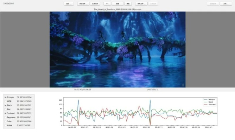The height and width of the screenshot is (140, 235).
Task: Tick the Color metric checkbox
Action: point(5,121)
